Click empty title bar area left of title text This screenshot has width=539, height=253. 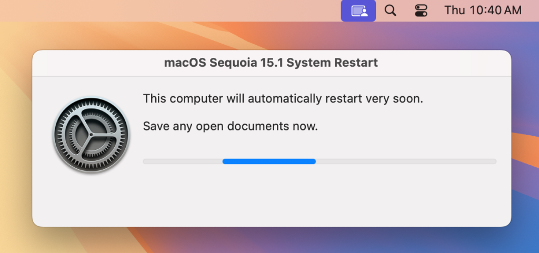tap(95, 63)
